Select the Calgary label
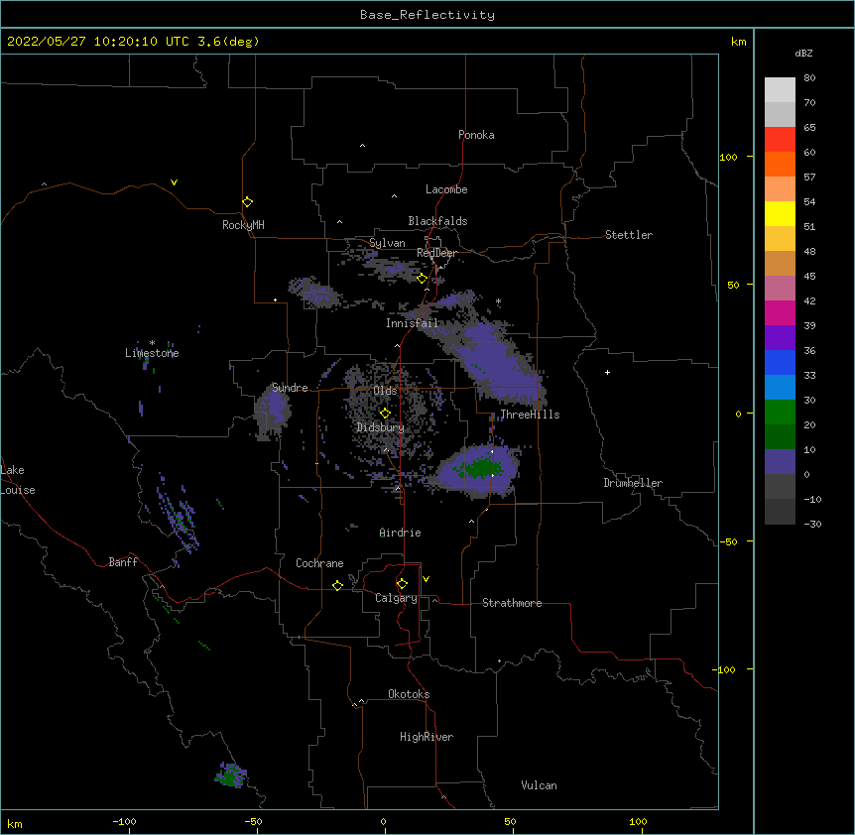 (397, 598)
